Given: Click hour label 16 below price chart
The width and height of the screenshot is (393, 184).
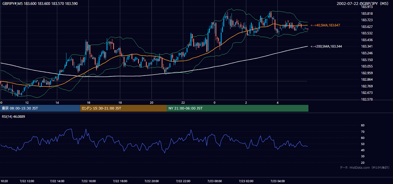Looking at the screenshot, I should click(89, 102).
